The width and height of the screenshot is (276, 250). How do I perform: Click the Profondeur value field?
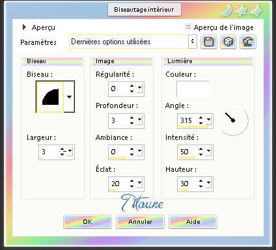[118, 120]
